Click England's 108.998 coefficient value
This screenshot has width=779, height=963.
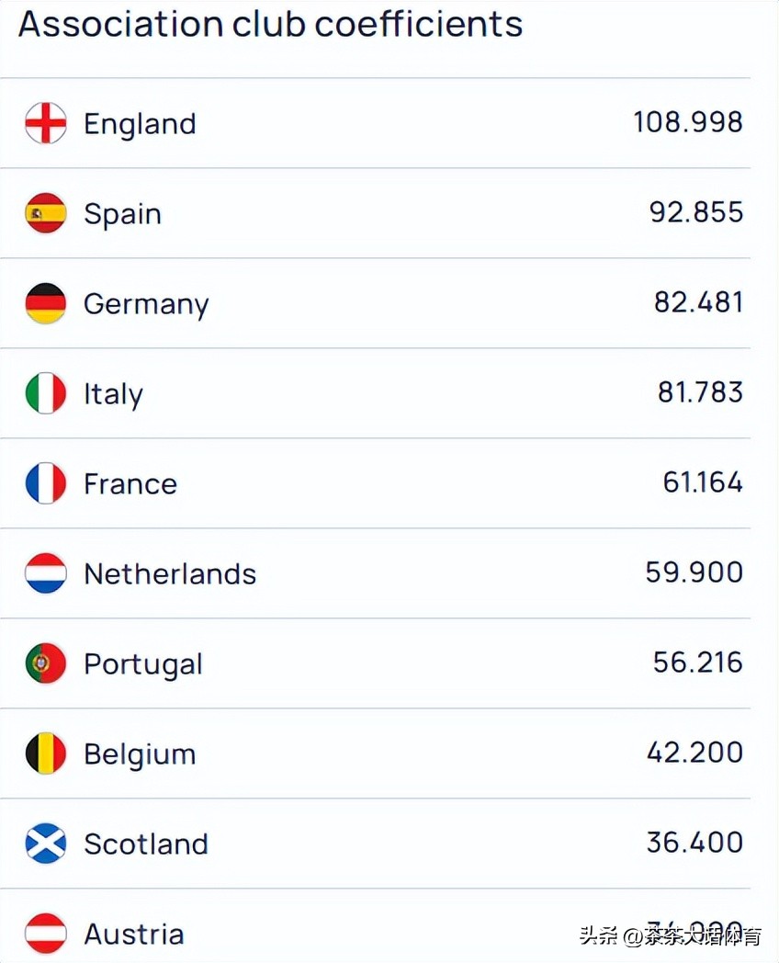tap(688, 122)
